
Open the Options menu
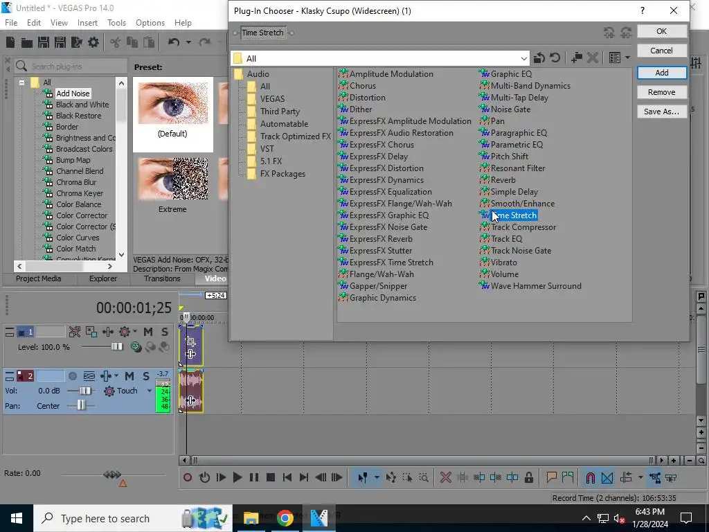150,23
